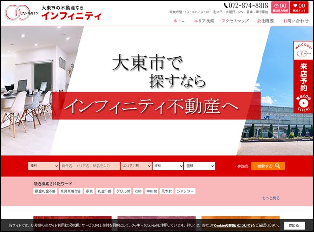Expand the エリア｜駅 dropdown
Viewport: 314px width, 232px height.
tap(136, 166)
